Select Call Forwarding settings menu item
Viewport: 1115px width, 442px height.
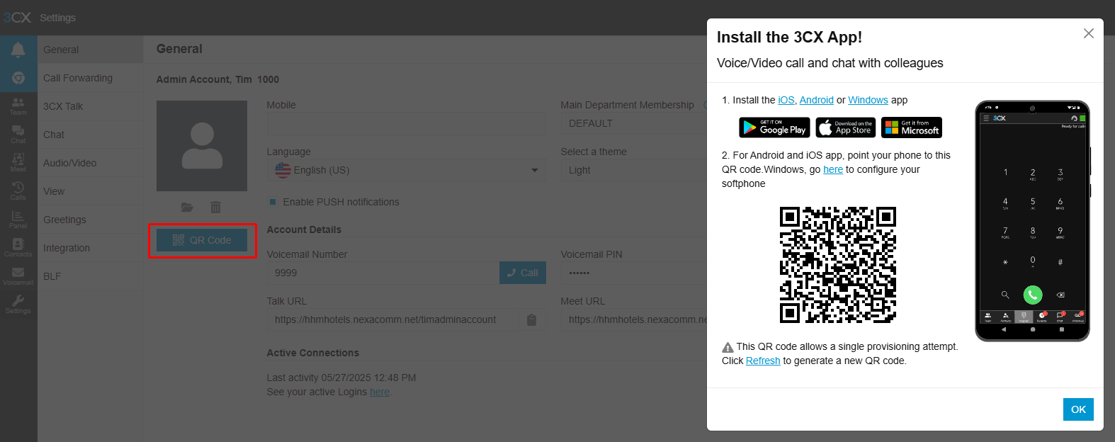tap(78, 78)
